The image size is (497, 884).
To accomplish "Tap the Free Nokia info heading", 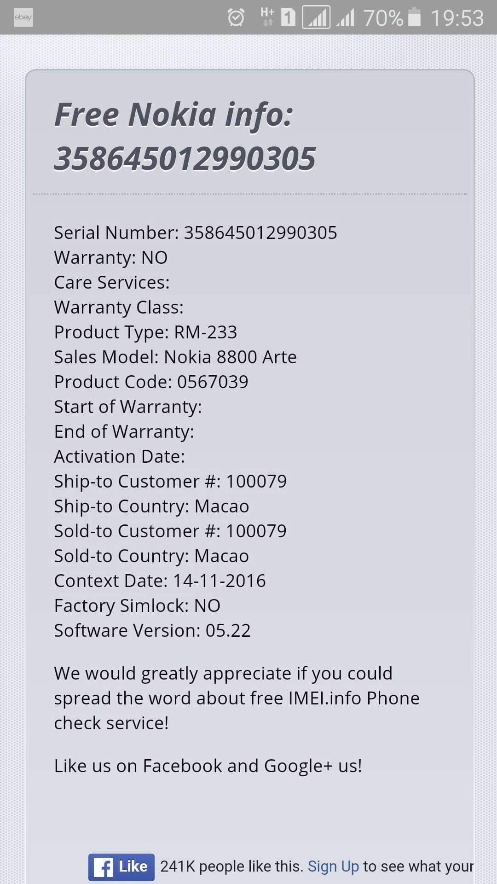I will coord(173,114).
